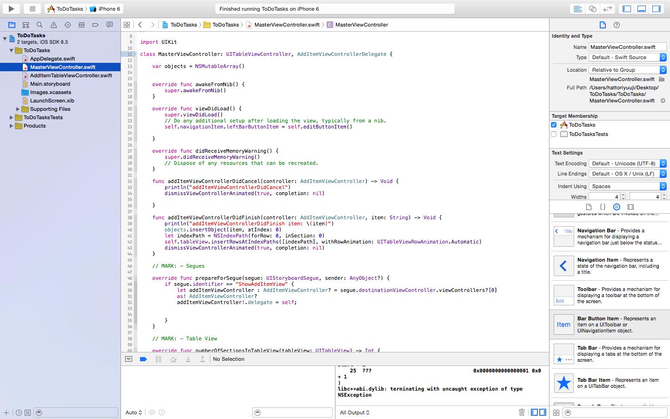Open the All Output console filter
670x419 pixels.
click(x=355, y=412)
